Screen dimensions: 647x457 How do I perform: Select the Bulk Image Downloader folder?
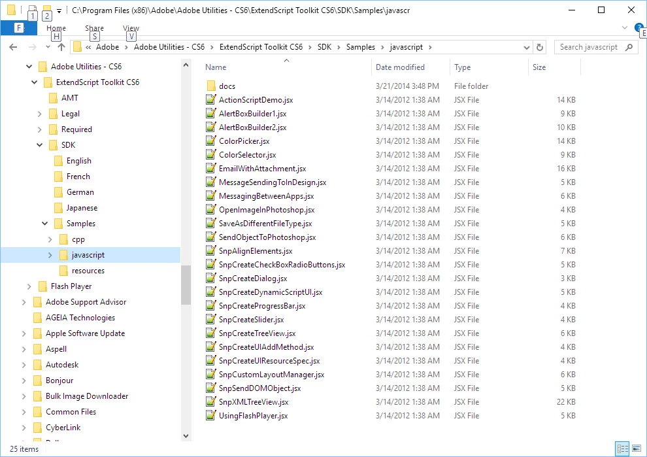pos(87,396)
